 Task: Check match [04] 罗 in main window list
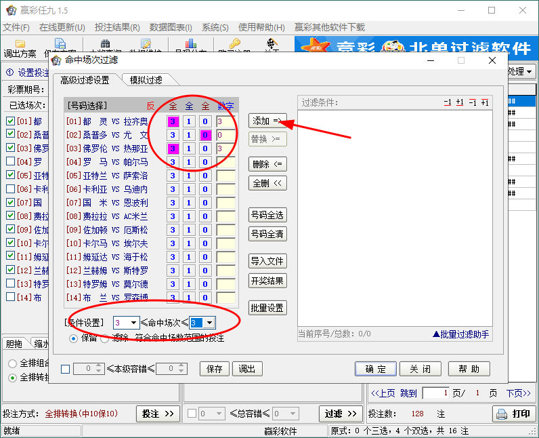click(11, 161)
